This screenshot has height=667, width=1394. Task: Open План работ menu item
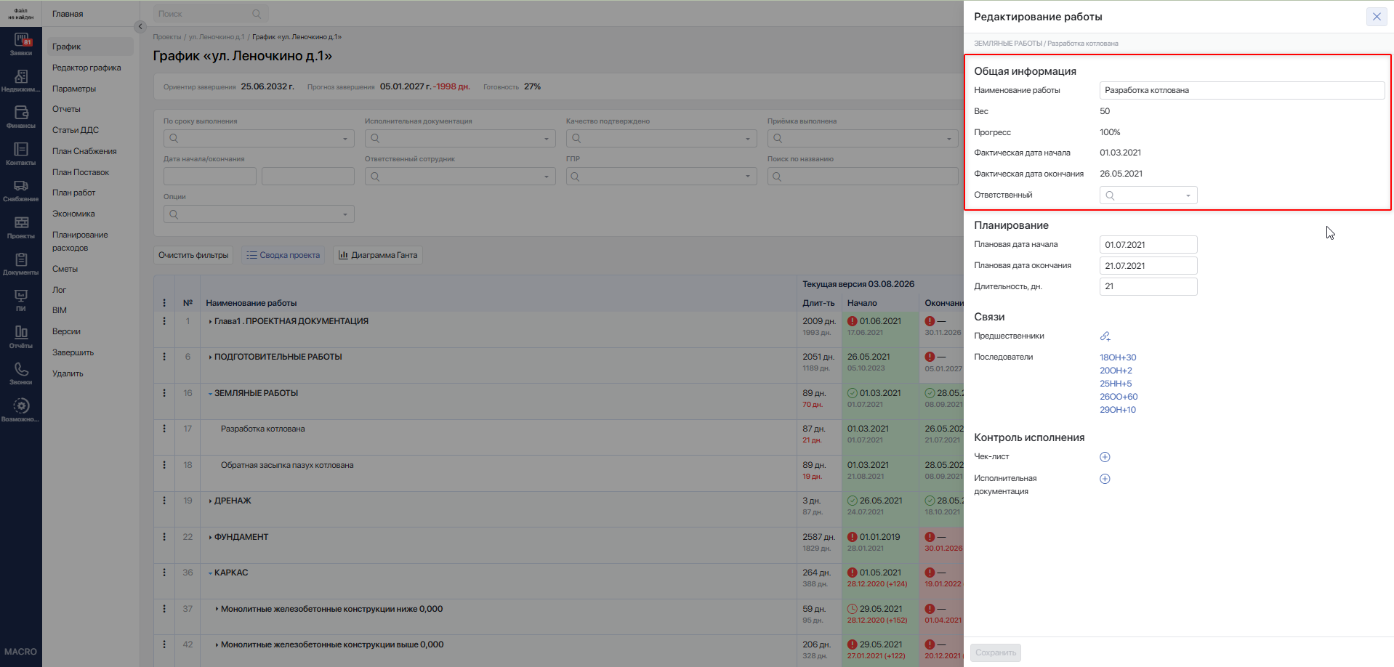pos(73,193)
